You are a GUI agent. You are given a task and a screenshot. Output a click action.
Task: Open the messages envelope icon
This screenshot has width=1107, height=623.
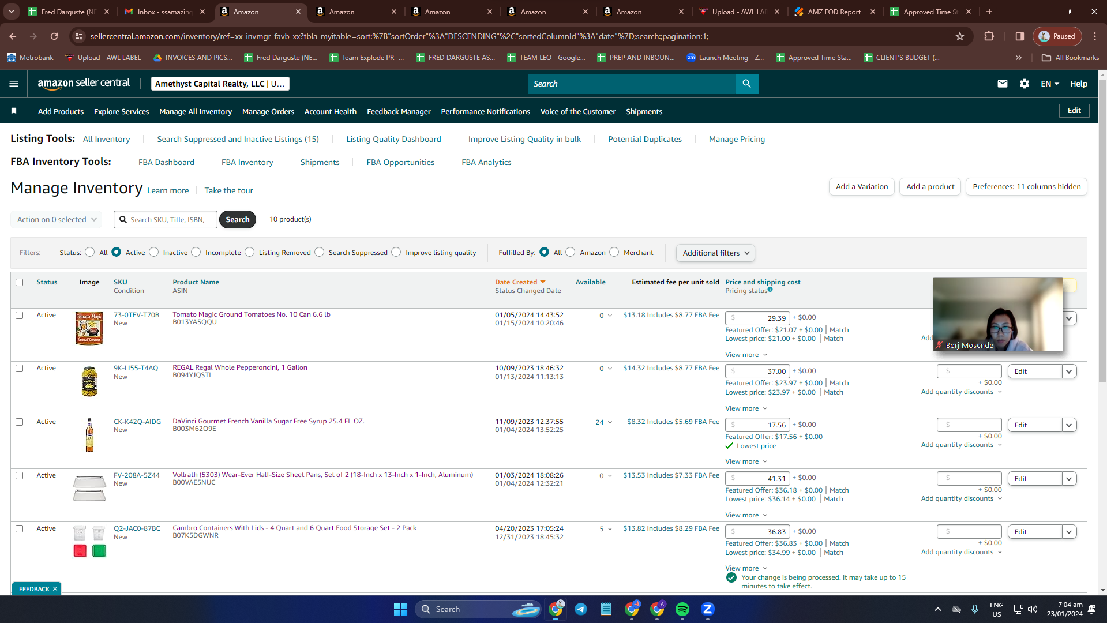click(1003, 84)
